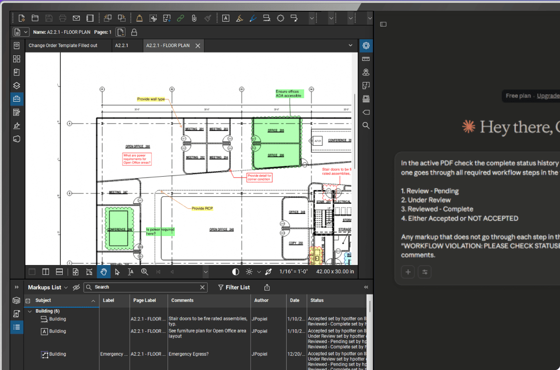Open the Markups List dropdown arrow
The height and width of the screenshot is (370, 560).
pos(66,288)
